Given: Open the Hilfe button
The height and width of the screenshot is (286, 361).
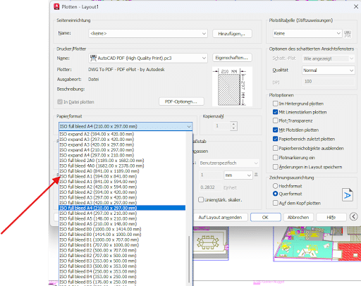Looking at the screenshot, I should coord(331,217).
